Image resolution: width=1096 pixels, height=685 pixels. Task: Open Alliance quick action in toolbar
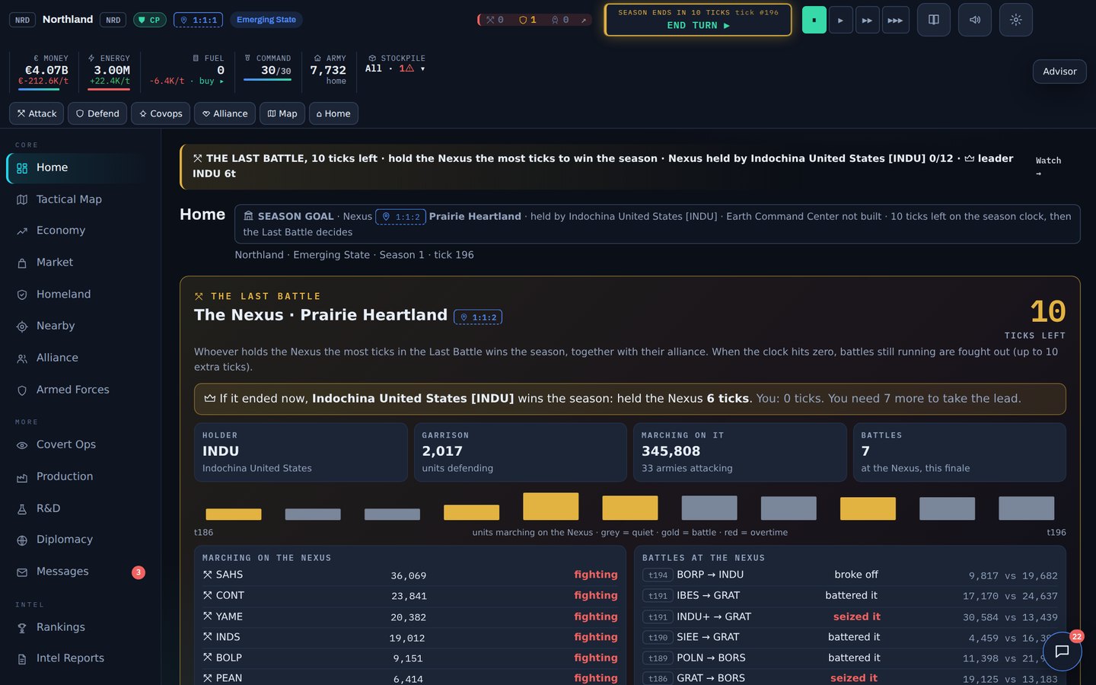(225, 113)
